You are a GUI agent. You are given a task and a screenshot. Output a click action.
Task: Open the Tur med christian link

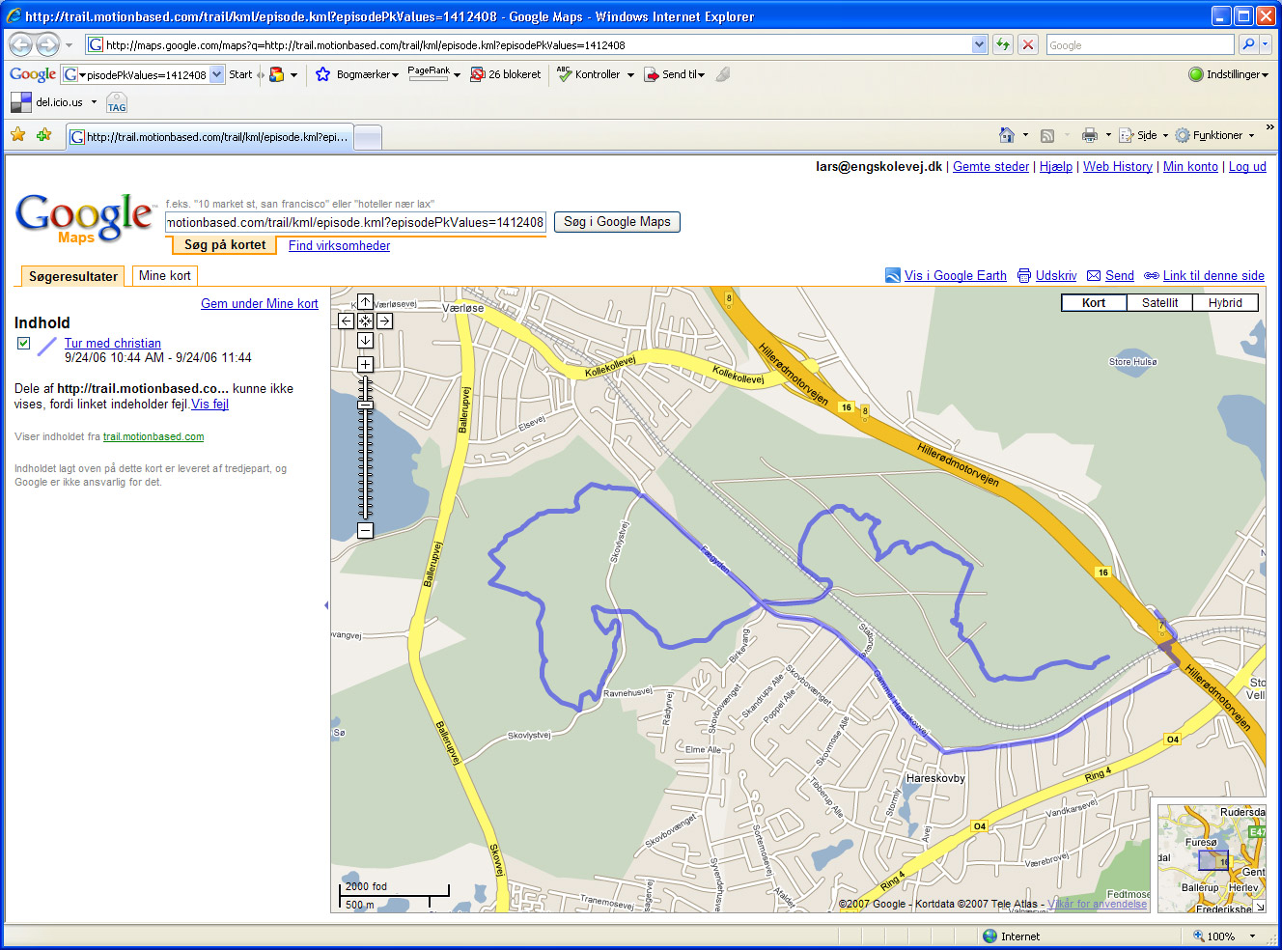(113, 343)
